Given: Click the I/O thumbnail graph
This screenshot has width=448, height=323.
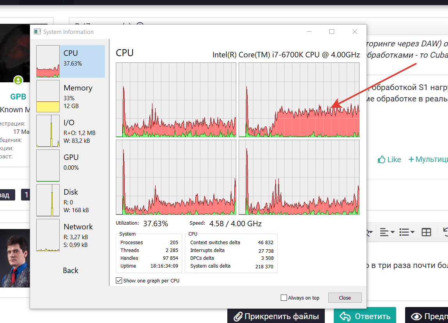Looking at the screenshot, I should 48,131.
